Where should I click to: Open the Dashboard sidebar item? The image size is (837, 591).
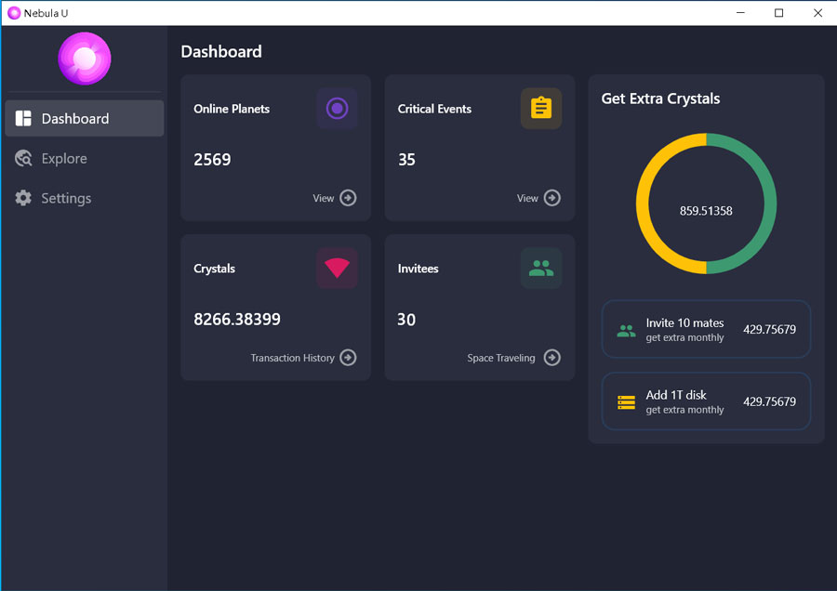click(x=84, y=119)
